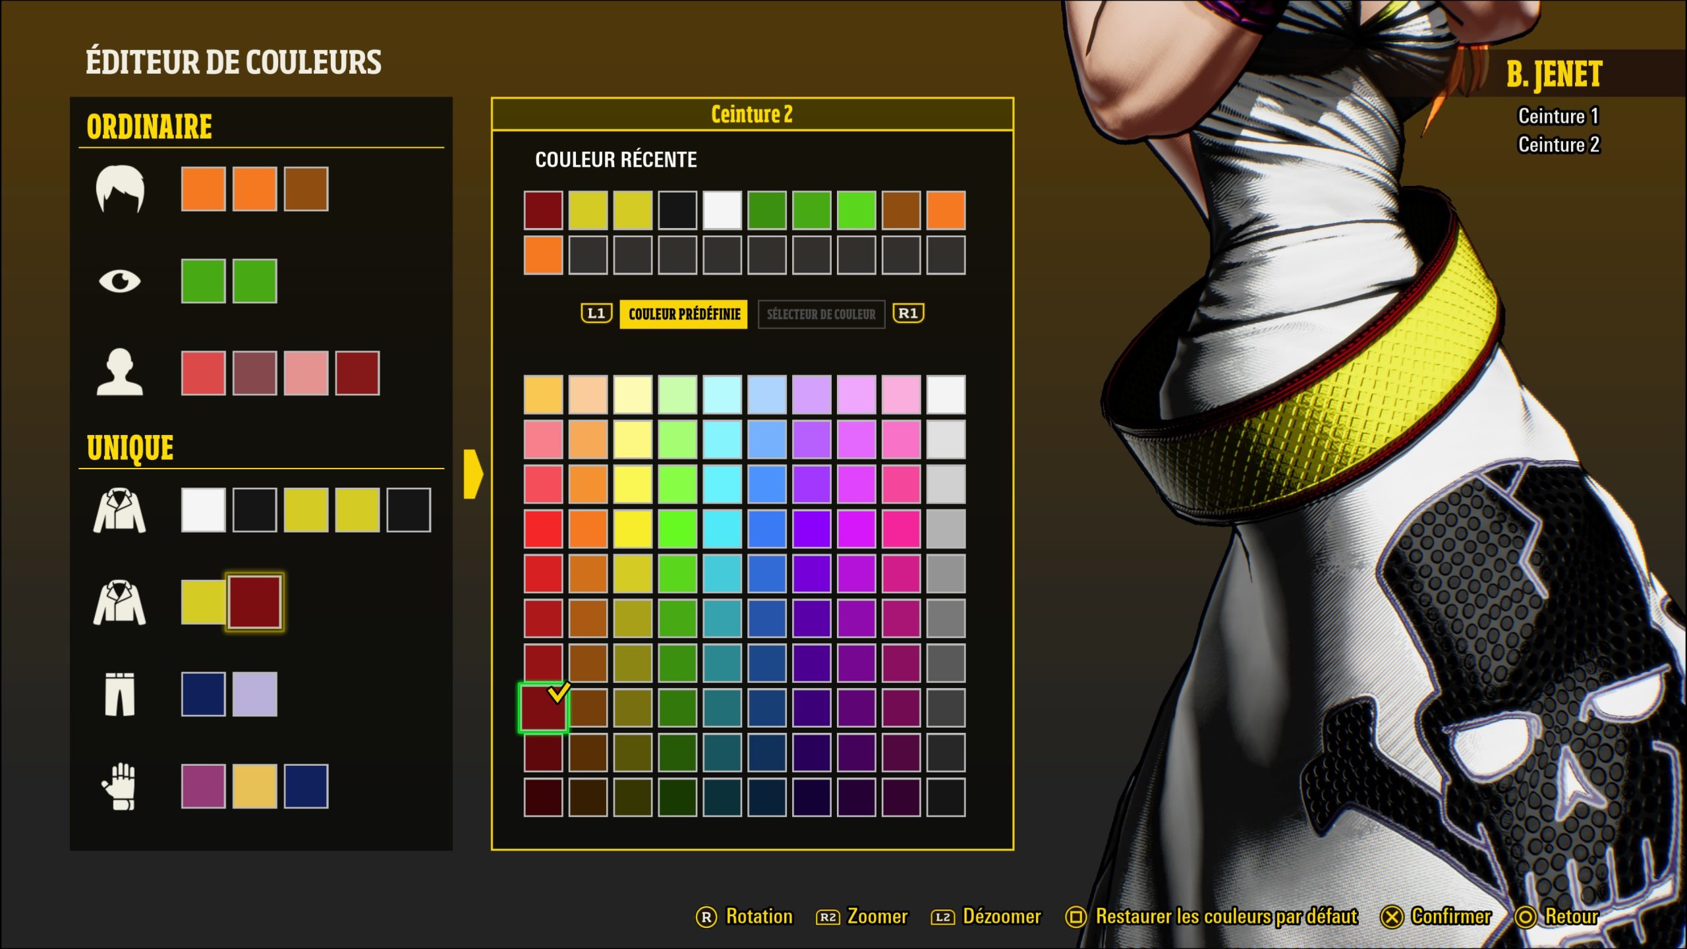Choose the highlighted dark red belt swatch
Screen dimensions: 1687x949
point(254,602)
